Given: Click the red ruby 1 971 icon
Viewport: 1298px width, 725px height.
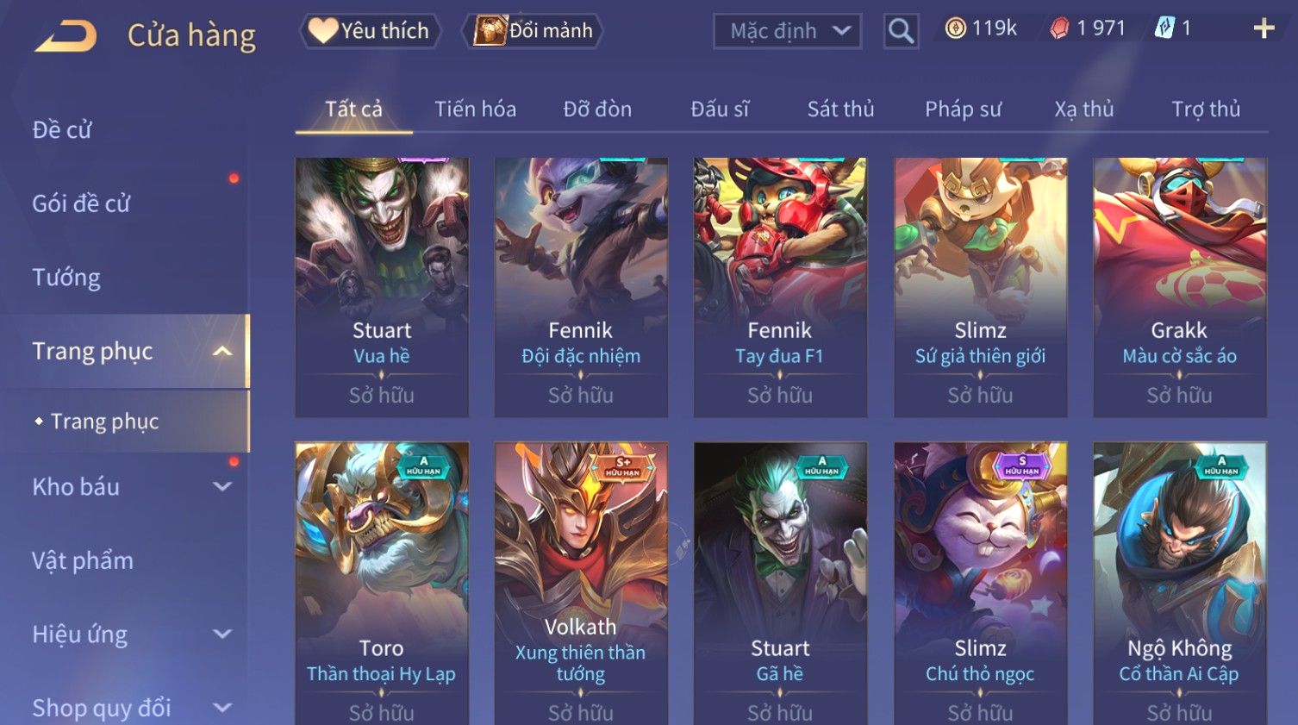Looking at the screenshot, I should [1058, 28].
